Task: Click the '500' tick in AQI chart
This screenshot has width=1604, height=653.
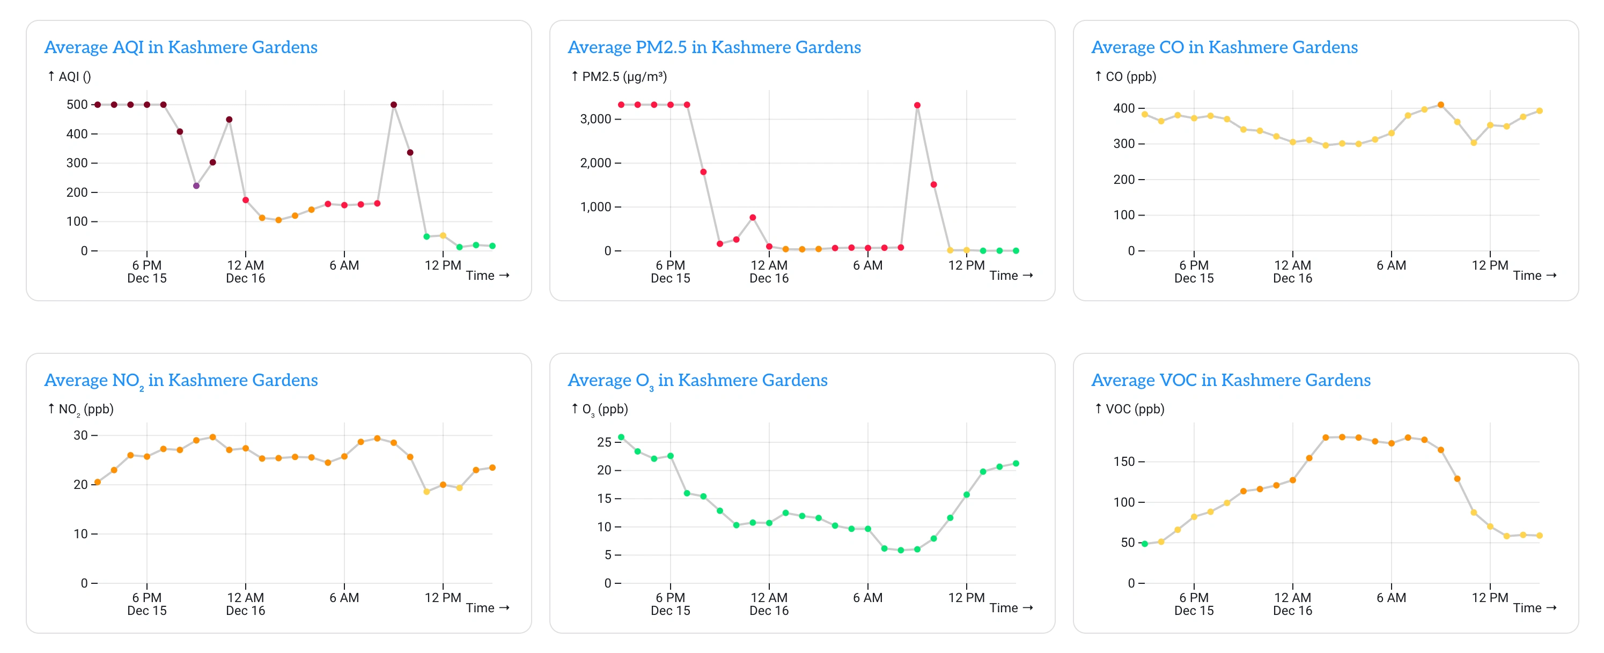Action: point(77,105)
